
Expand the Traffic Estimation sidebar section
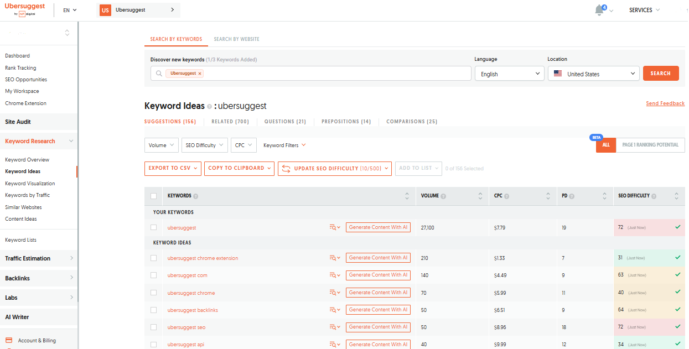point(39,258)
